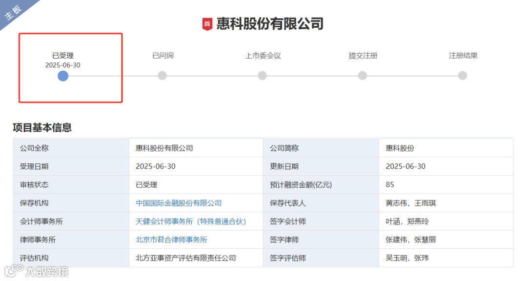Click the 保荐代表人 label cell
Screen dimensions: 527x281
click(321, 203)
